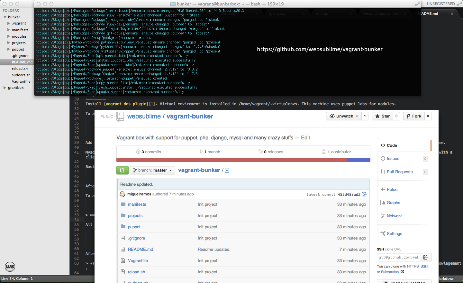The height and width of the screenshot is (283, 463).
Task: Open the 1 branch link
Action: point(210,152)
